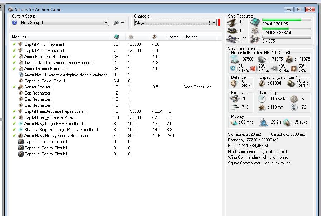Image resolution: width=321 pixels, height=216 pixels.
Task: Click the powergrid usage progress bar
Action: (287, 28)
